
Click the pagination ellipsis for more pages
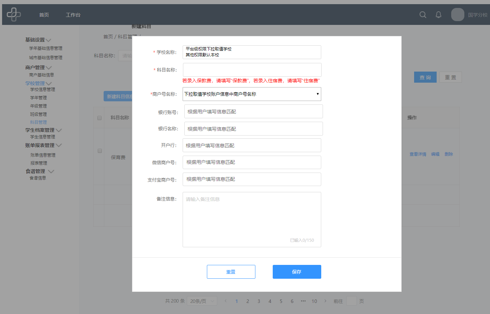[x=303, y=301]
